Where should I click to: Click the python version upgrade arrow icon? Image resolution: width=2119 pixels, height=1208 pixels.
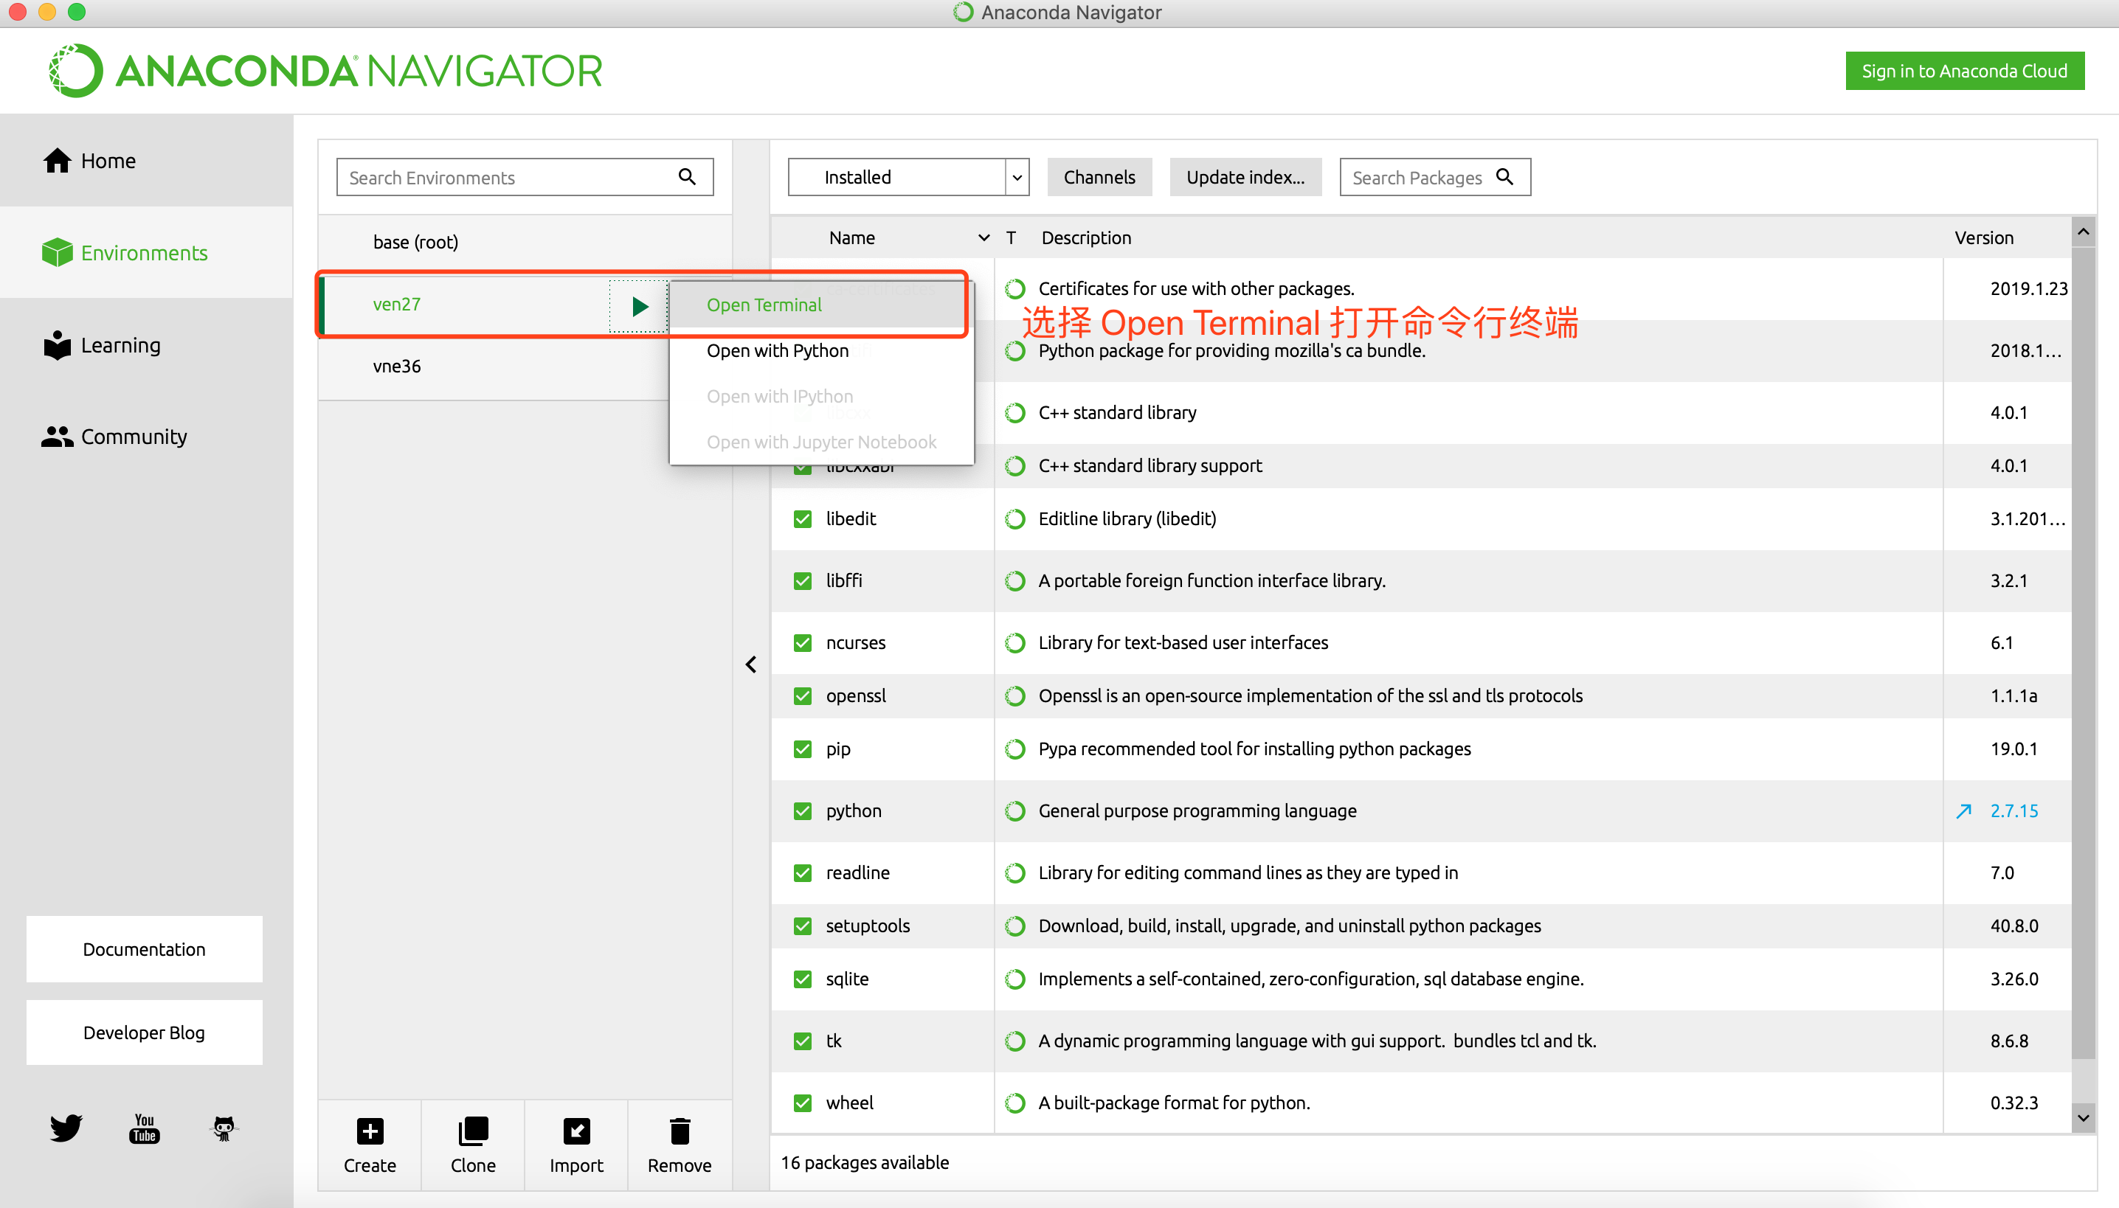(1963, 810)
